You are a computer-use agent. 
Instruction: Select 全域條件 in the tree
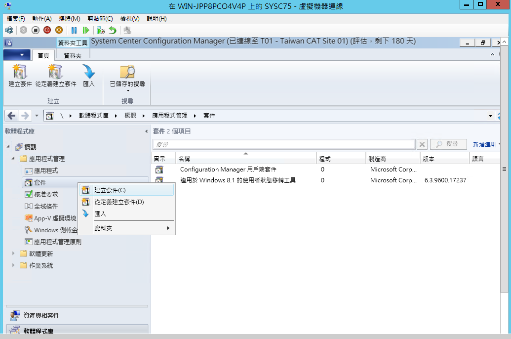tap(41, 206)
